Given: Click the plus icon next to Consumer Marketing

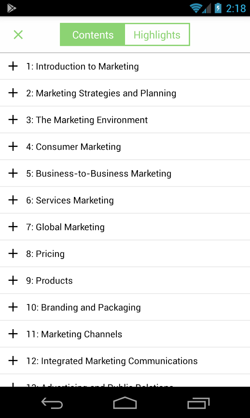Looking at the screenshot, I should coord(13,146).
